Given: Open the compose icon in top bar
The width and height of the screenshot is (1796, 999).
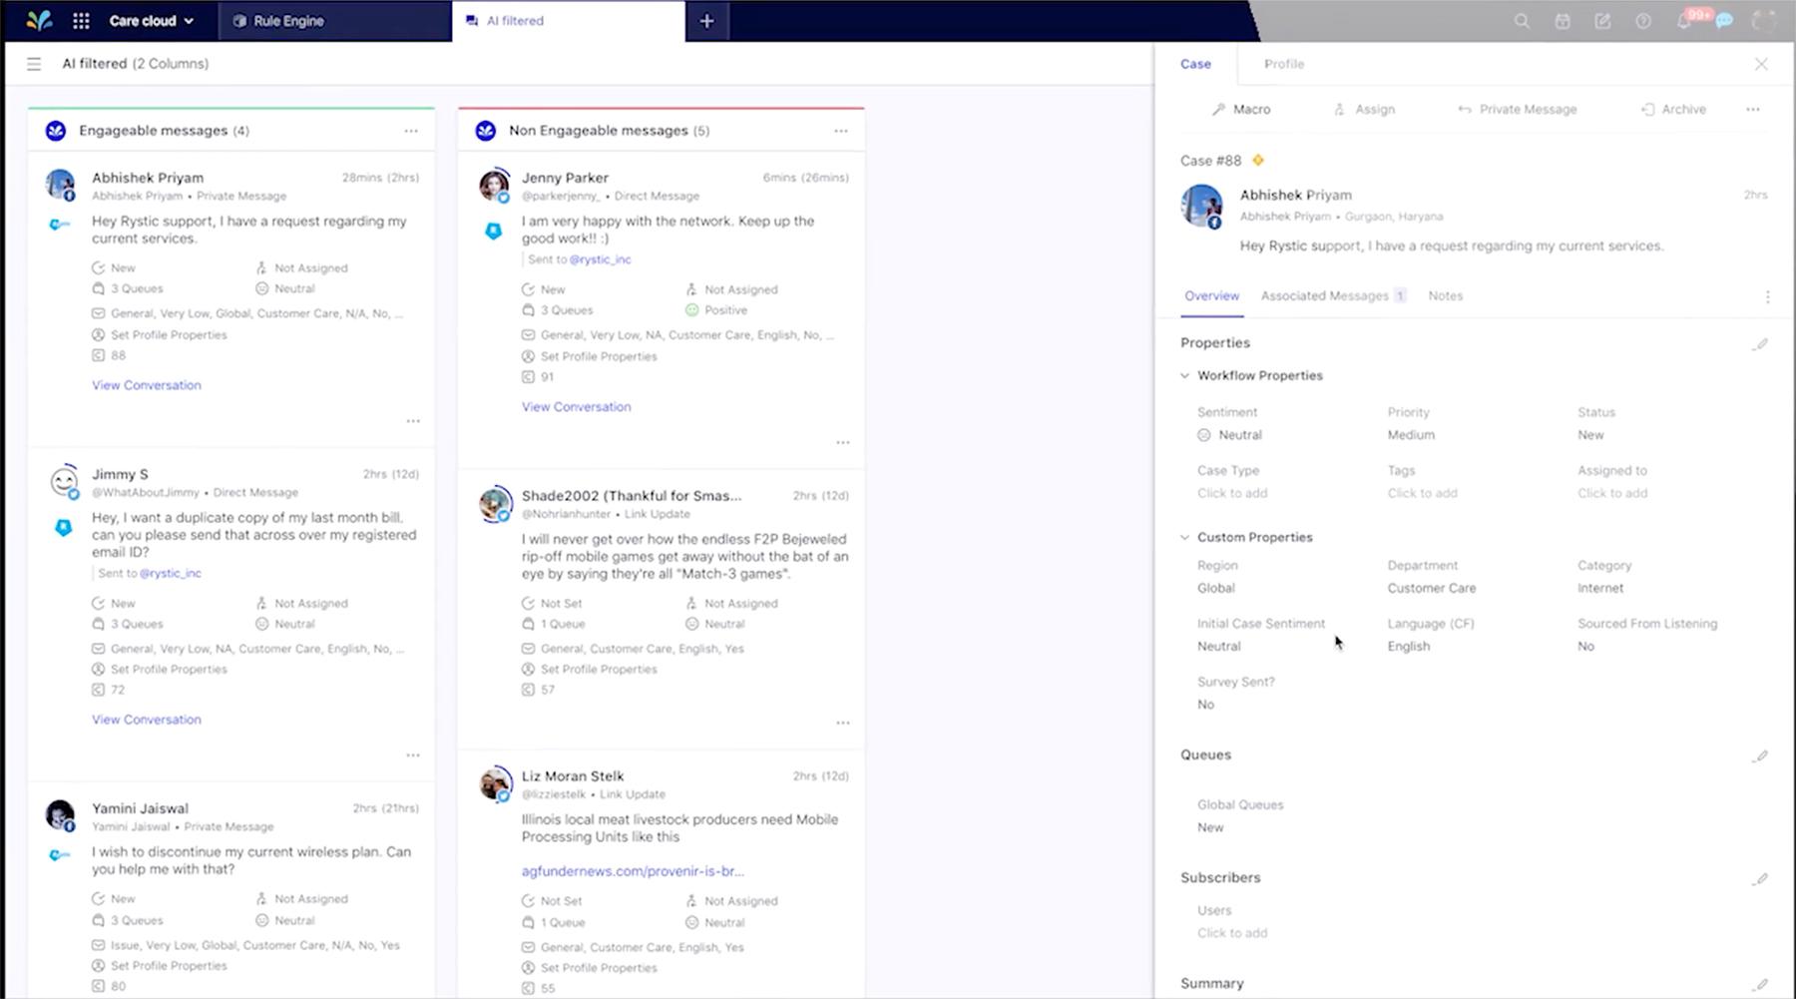Looking at the screenshot, I should point(1602,20).
